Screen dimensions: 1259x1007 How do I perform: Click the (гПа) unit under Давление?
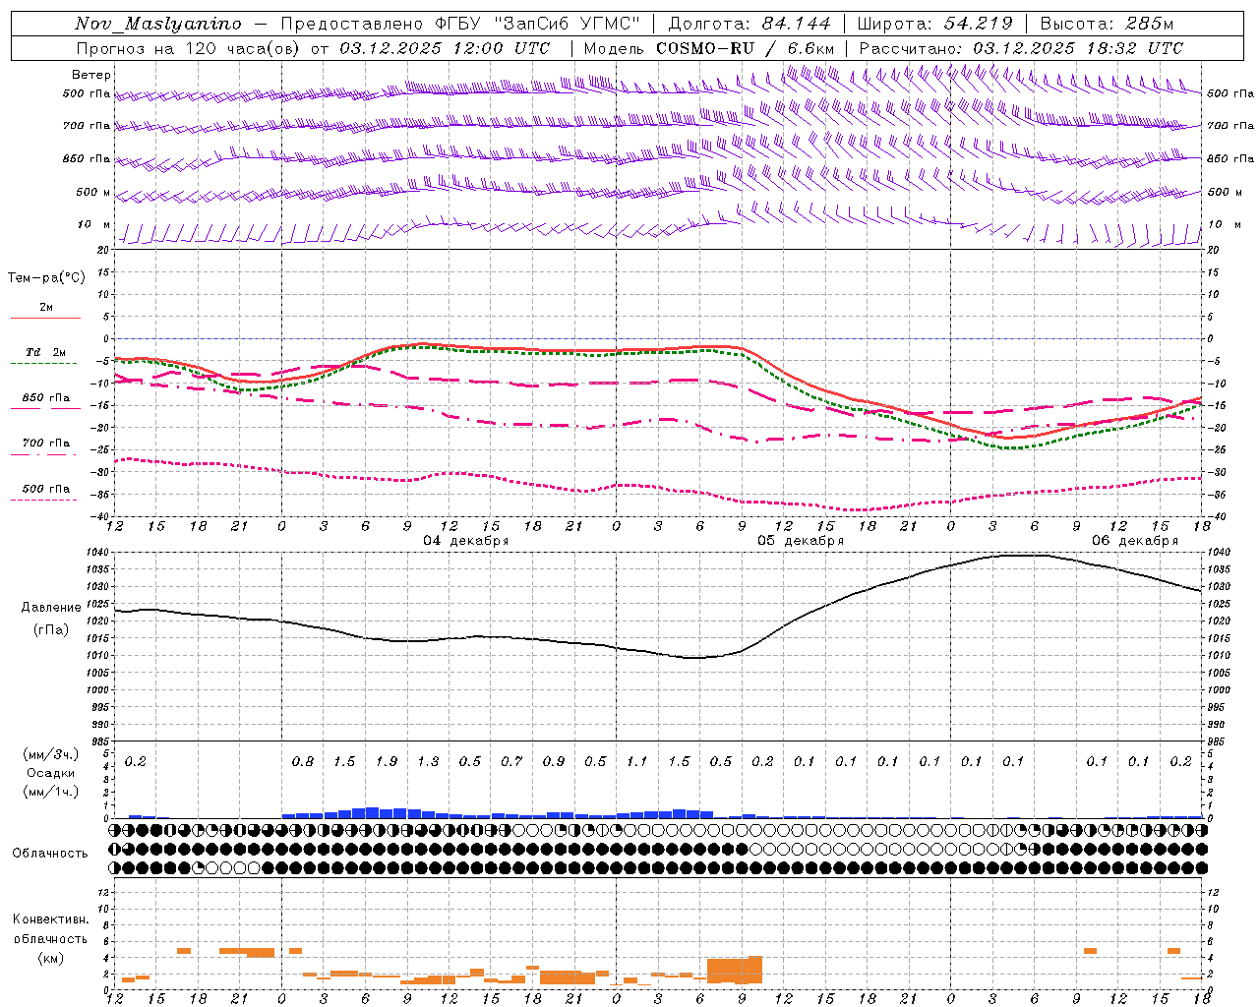tap(51, 629)
